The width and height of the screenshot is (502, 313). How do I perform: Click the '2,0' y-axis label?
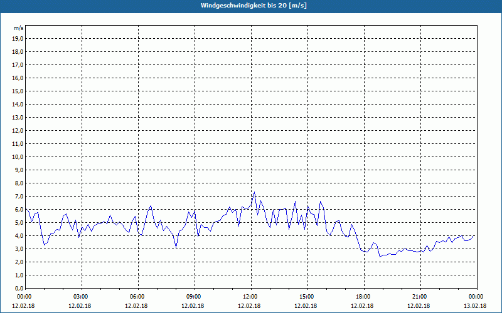[x=19, y=262]
